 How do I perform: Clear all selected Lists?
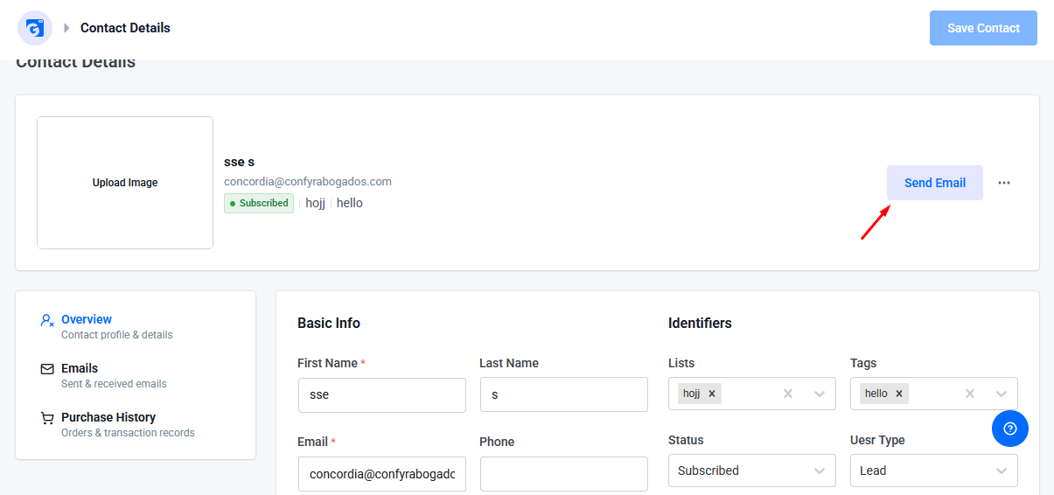788,394
